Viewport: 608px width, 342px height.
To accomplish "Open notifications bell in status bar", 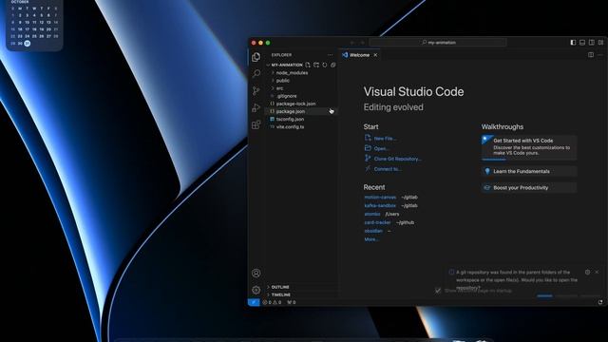I will pos(600,302).
